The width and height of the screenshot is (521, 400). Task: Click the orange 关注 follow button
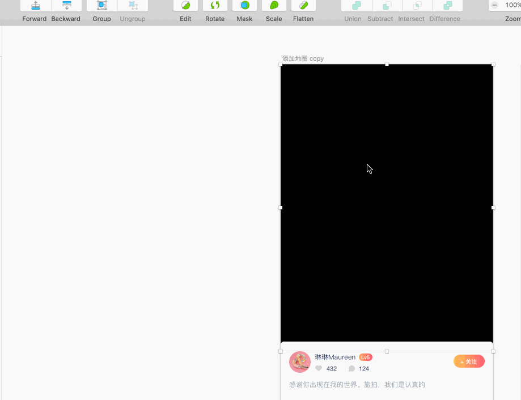469,361
